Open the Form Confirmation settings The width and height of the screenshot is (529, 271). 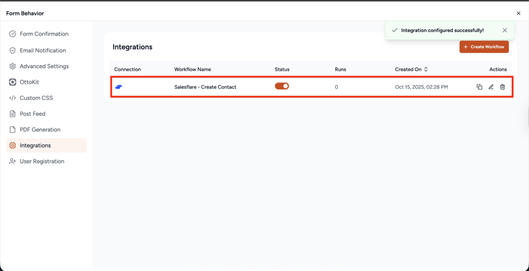(44, 34)
